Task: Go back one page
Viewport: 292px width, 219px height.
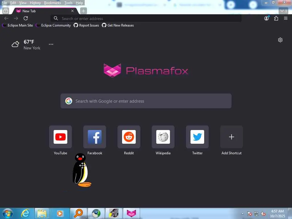Action: [x=6, y=18]
